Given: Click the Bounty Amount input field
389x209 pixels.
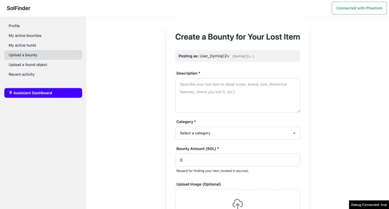Looking at the screenshot, I should point(237,160).
